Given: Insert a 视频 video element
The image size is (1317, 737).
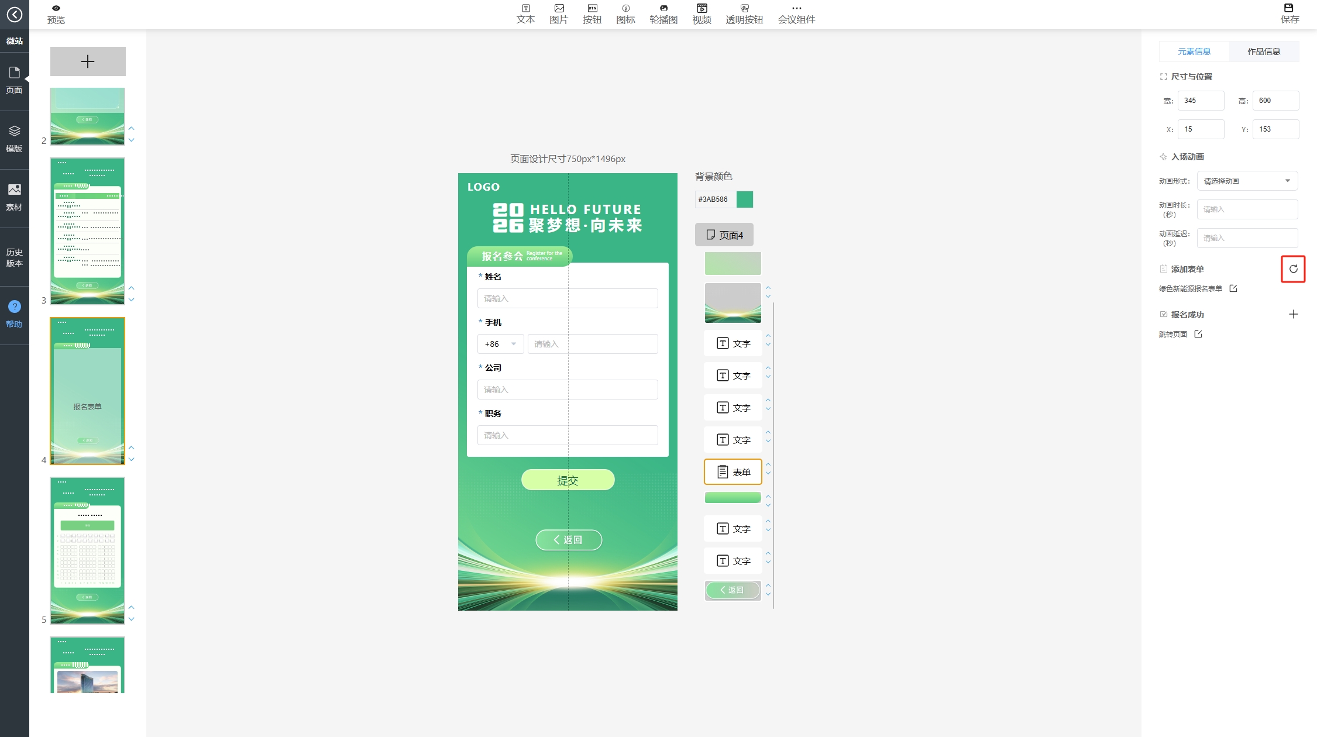Looking at the screenshot, I should (x=702, y=14).
